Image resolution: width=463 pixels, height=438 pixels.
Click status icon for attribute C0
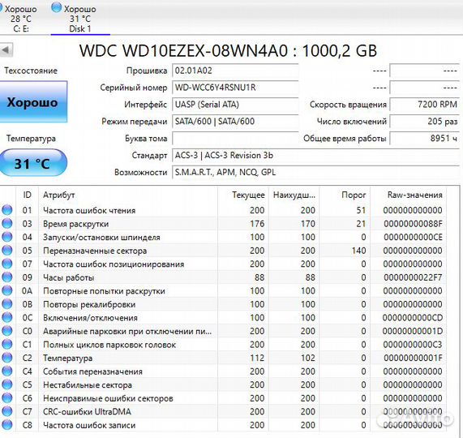tap(7, 331)
